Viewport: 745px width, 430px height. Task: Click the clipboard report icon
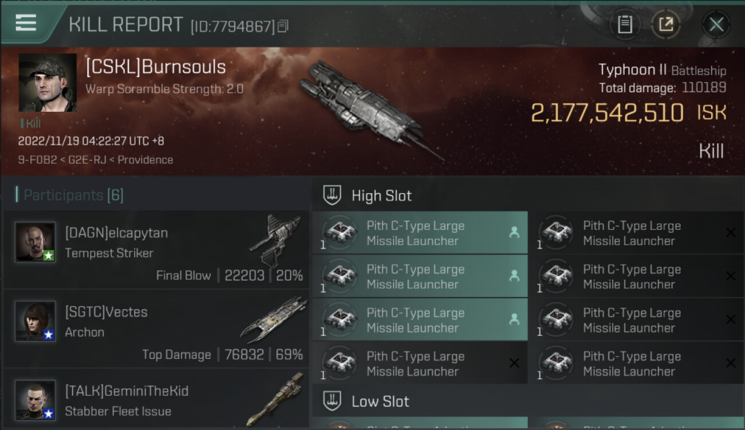(x=625, y=24)
